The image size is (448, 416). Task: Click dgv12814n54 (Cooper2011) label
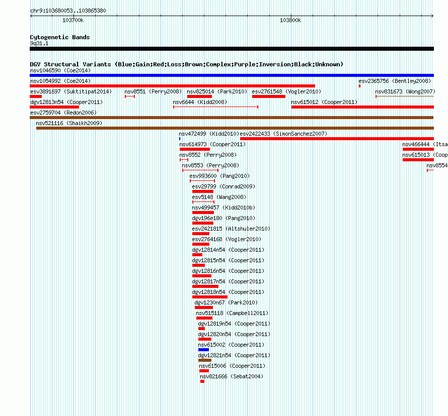point(228,250)
